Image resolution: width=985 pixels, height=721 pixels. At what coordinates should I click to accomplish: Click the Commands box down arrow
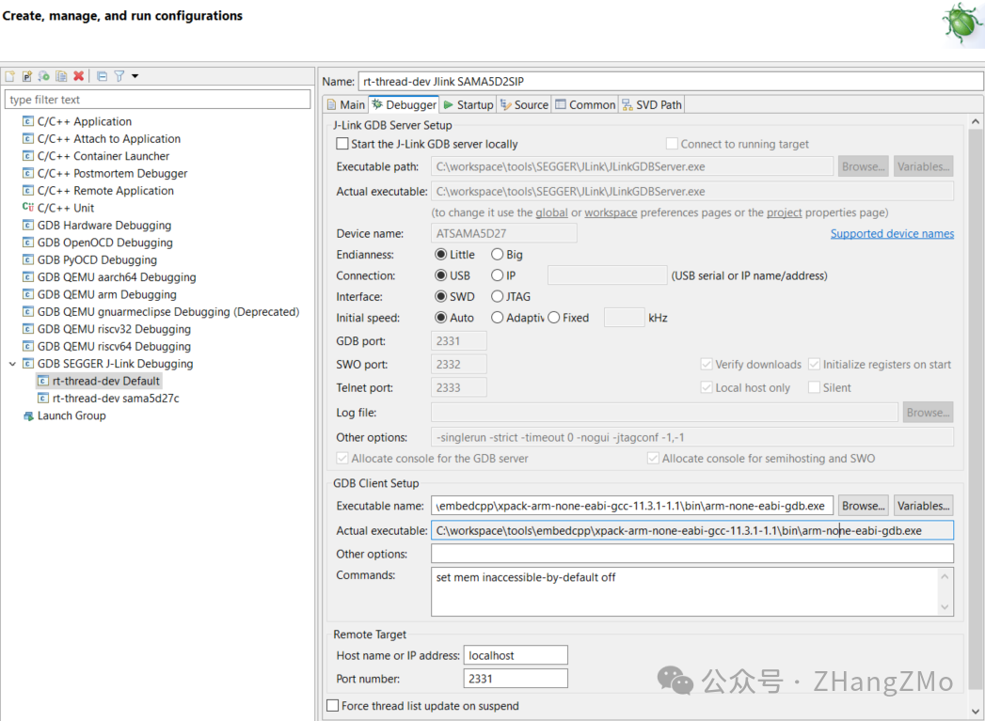point(945,607)
